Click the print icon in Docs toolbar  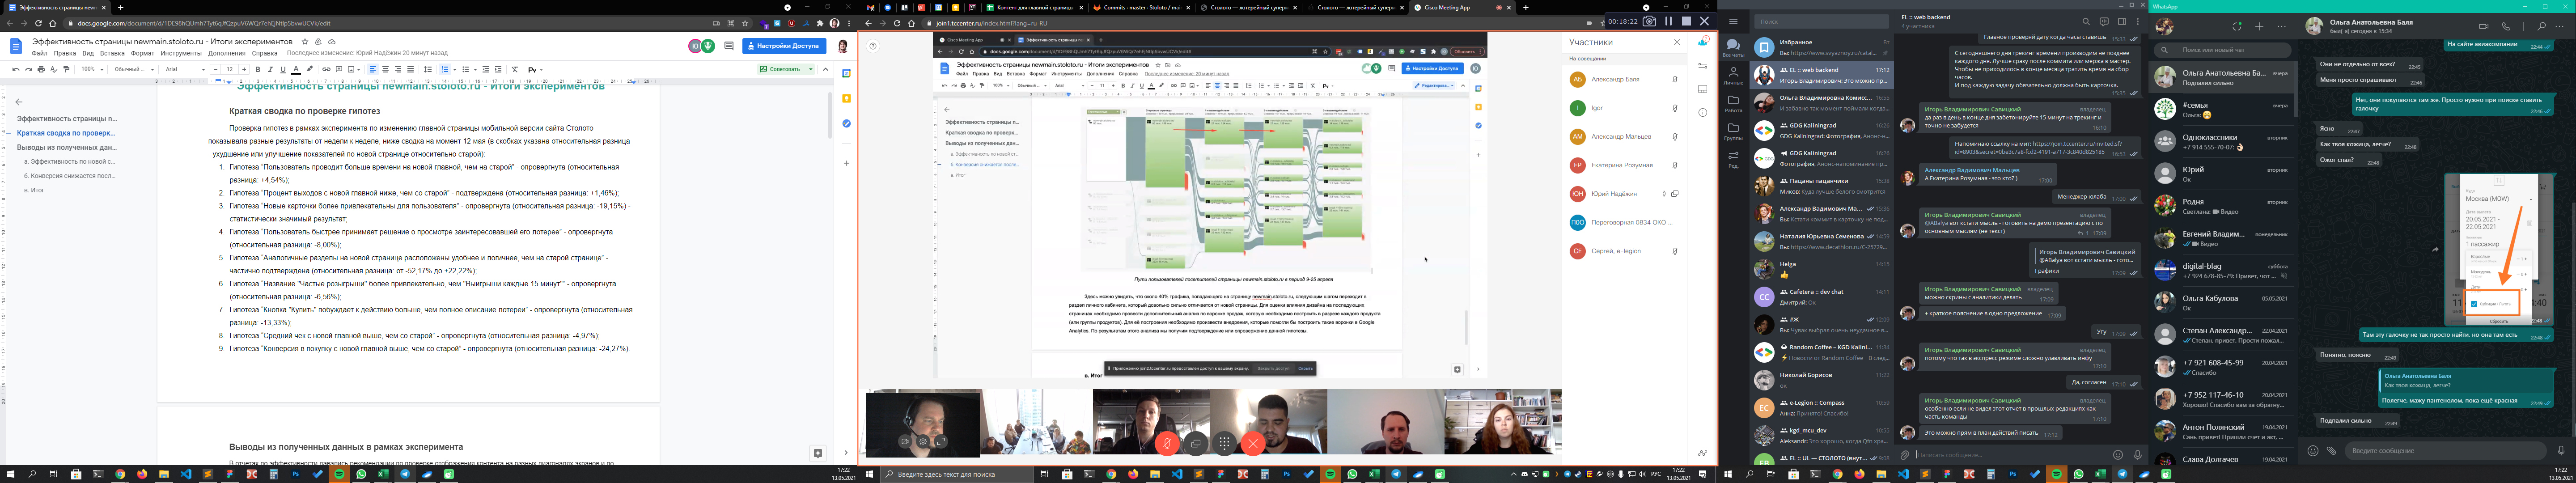pyautogui.click(x=41, y=70)
